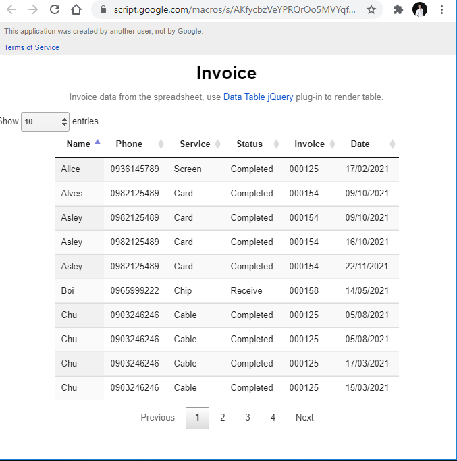
Task: Open the Terms of Service link
Action: [x=32, y=47]
